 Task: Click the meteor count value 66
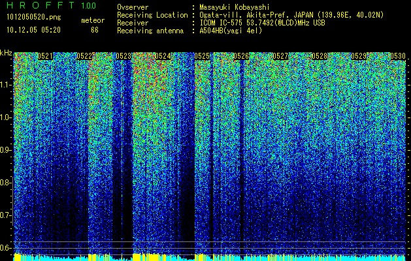95,30
